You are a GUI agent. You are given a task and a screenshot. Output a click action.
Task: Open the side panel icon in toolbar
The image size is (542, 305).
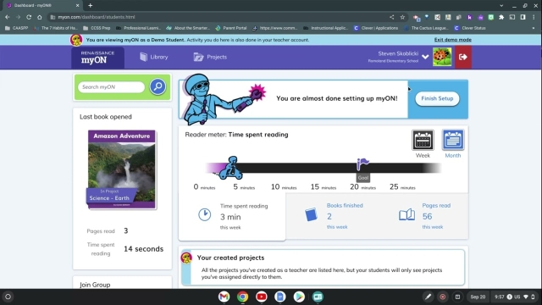(523, 17)
